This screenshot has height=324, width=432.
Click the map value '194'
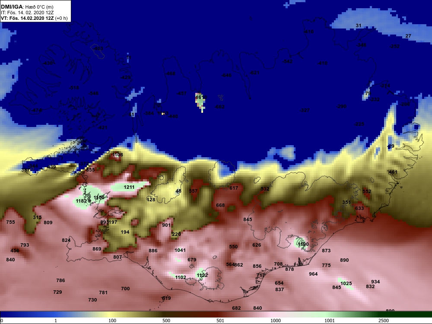pyautogui.click(x=125, y=232)
